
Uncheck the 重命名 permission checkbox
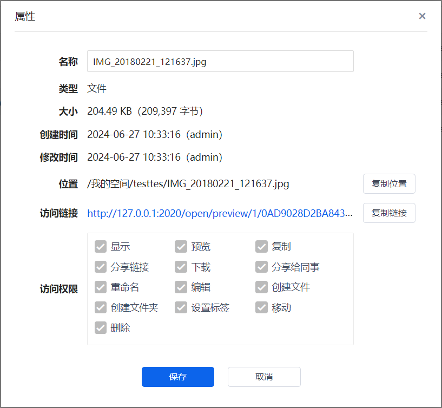[101, 287]
